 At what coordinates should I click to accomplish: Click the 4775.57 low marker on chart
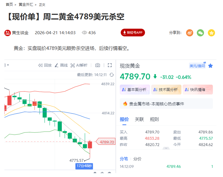[77, 160]
